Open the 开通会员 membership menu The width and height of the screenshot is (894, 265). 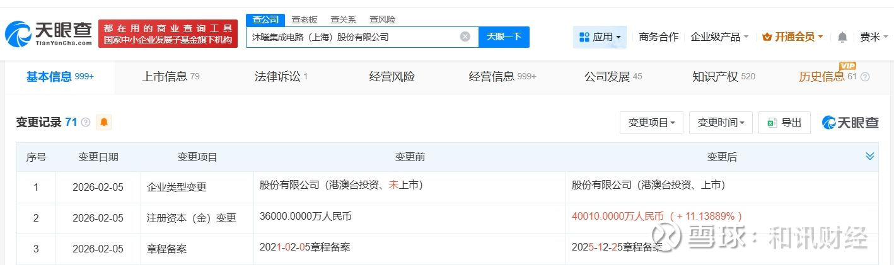coord(792,37)
